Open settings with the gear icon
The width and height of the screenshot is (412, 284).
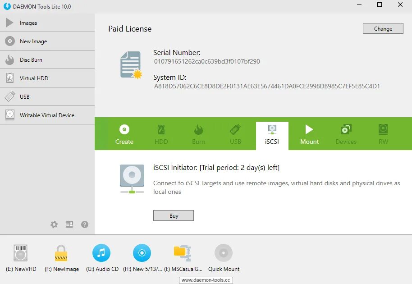(54, 224)
